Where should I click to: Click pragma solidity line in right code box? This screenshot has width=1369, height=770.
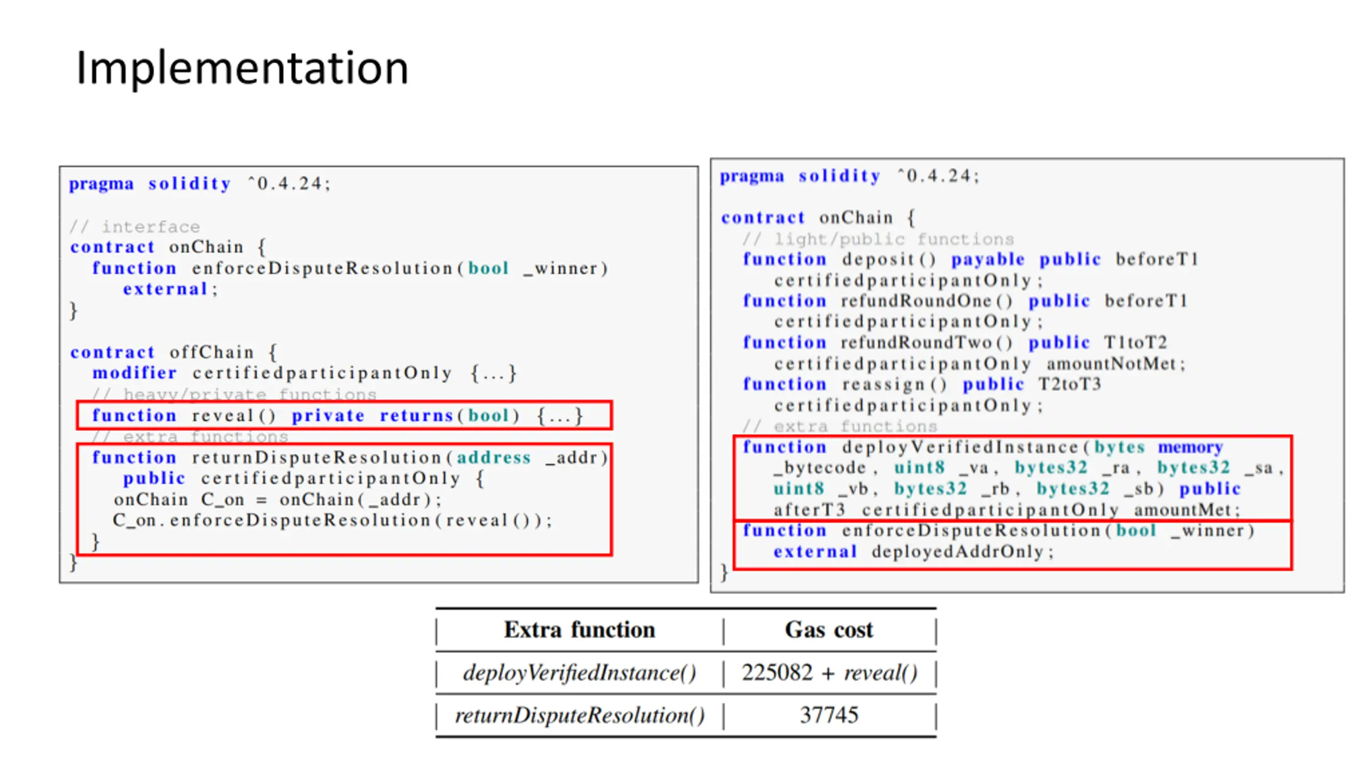(x=850, y=176)
